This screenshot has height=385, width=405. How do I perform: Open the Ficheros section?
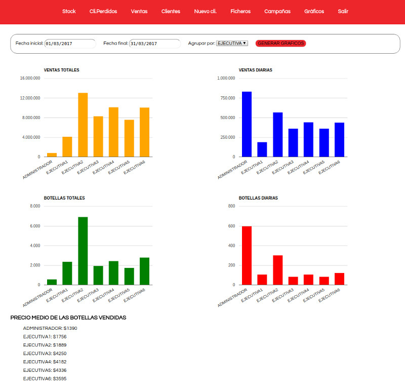(x=240, y=11)
